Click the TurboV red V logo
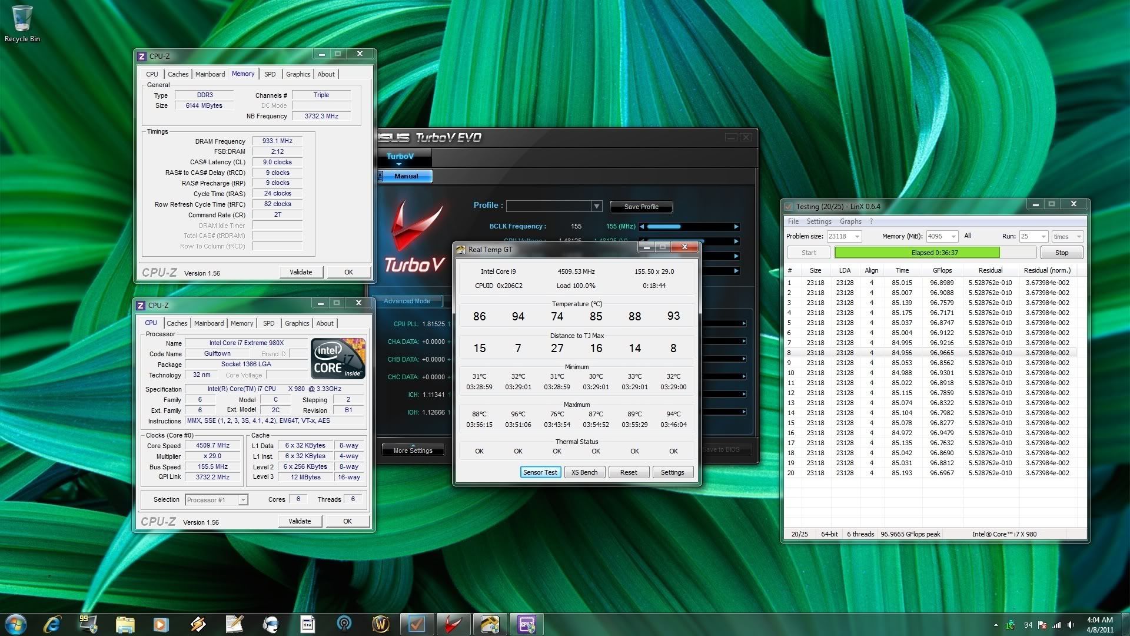 [x=417, y=227]
